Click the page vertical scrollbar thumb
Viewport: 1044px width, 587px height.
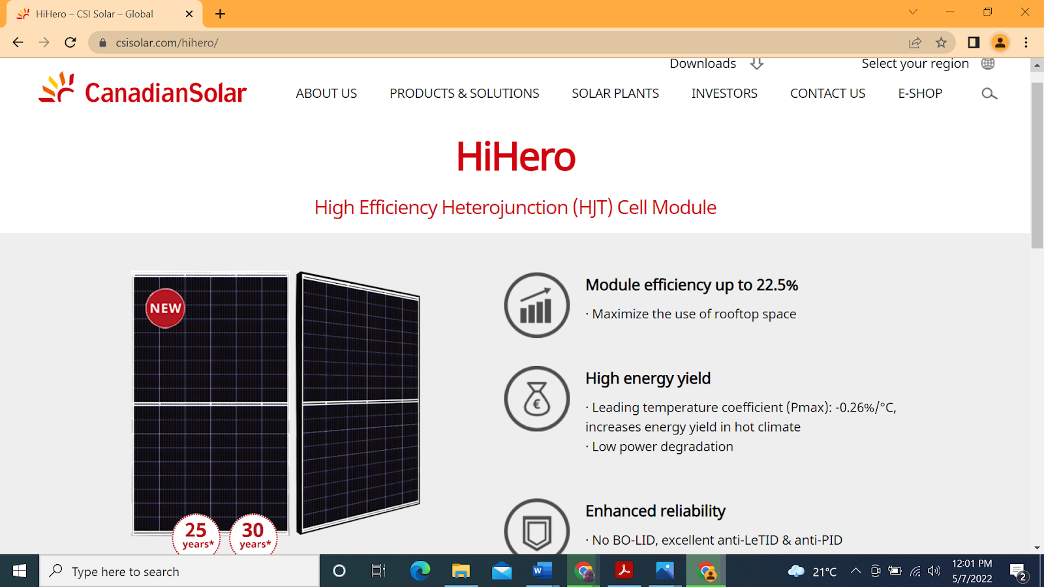(1037, 165)
